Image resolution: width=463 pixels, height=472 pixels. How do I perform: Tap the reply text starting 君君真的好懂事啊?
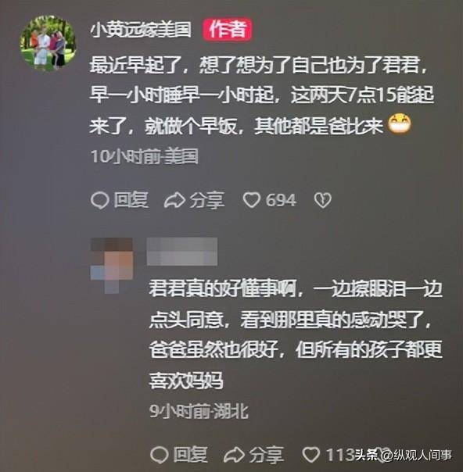pyautogui.click(x=296, y=334)
